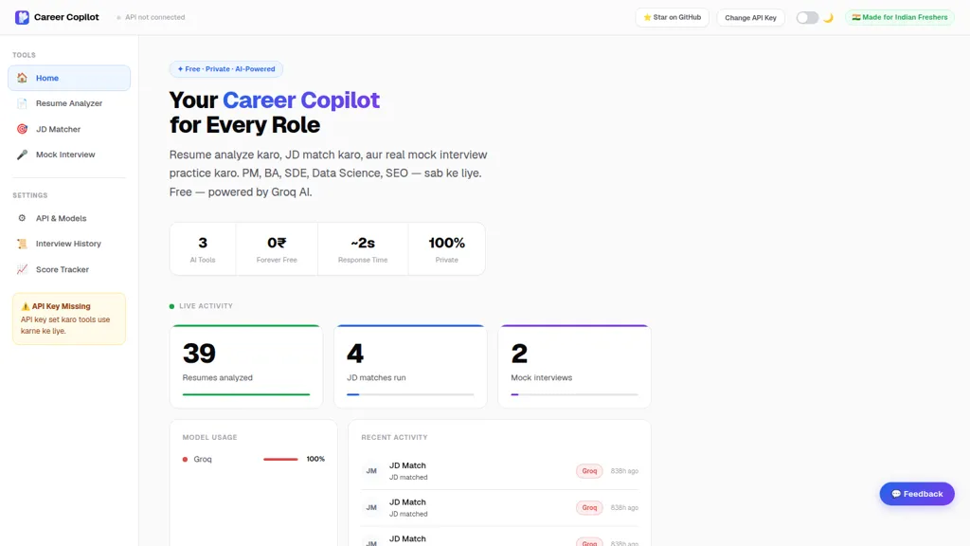
Task: Click the 100% Private stat
Action: coord(447,249)
